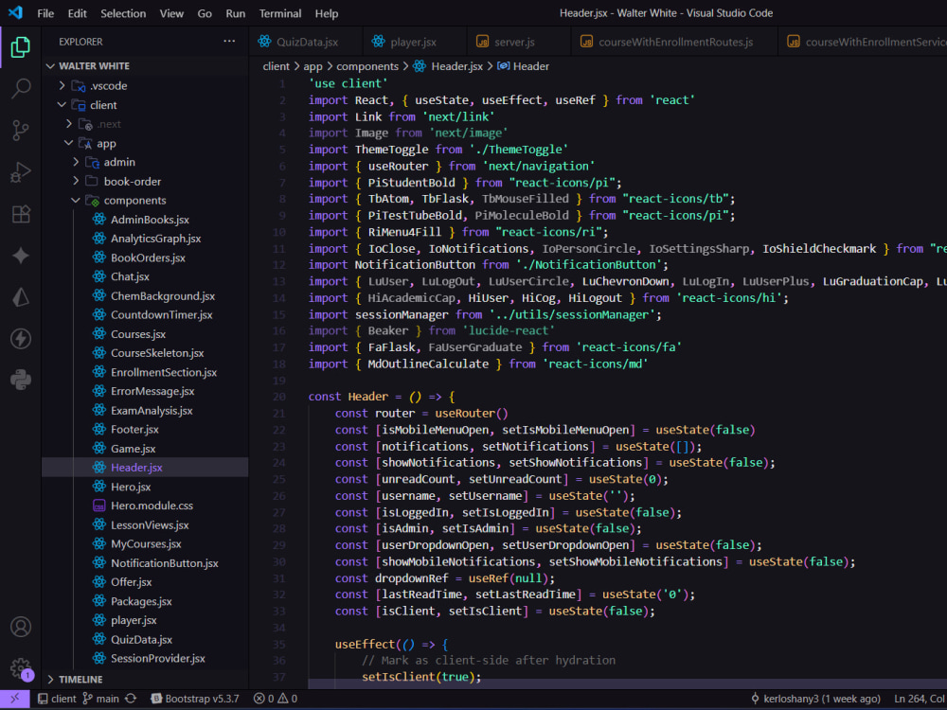Click the triangular icon below sparkle in activity bar
This screenshot has width=947, height=710.
pos(21,297)
